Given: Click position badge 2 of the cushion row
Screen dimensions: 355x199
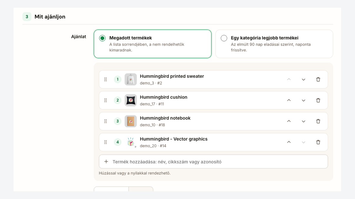Looking at the screenshot, I should [x=117, y=100].
